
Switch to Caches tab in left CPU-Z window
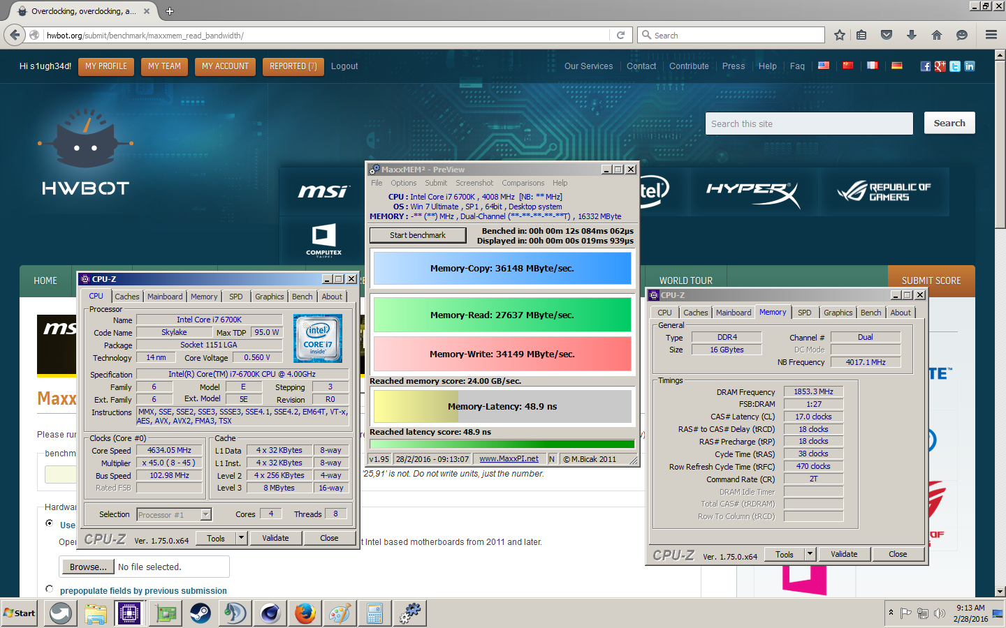127,297
